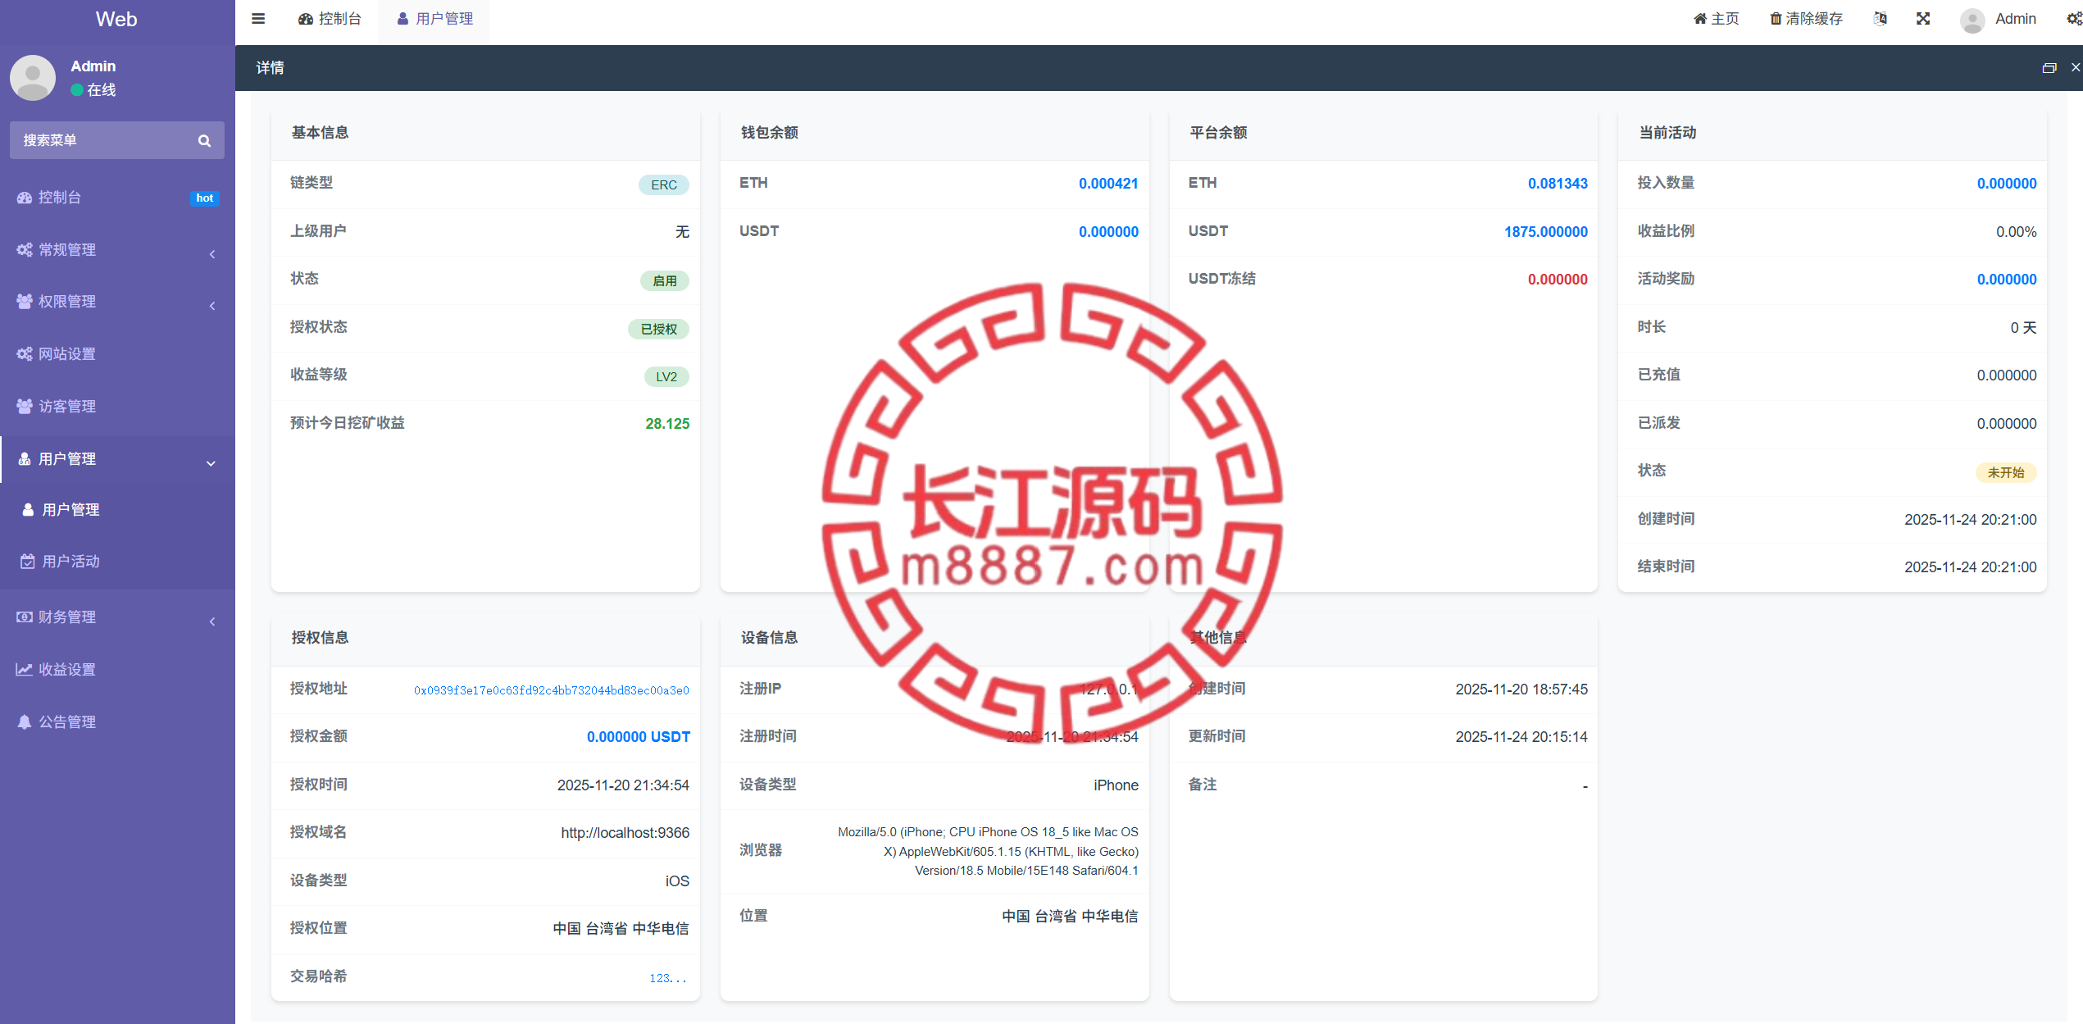Click the trash icon for 清除缓存
Image resolution: width=2083 pixels, height=1024 pixels.
point(1776,19)
